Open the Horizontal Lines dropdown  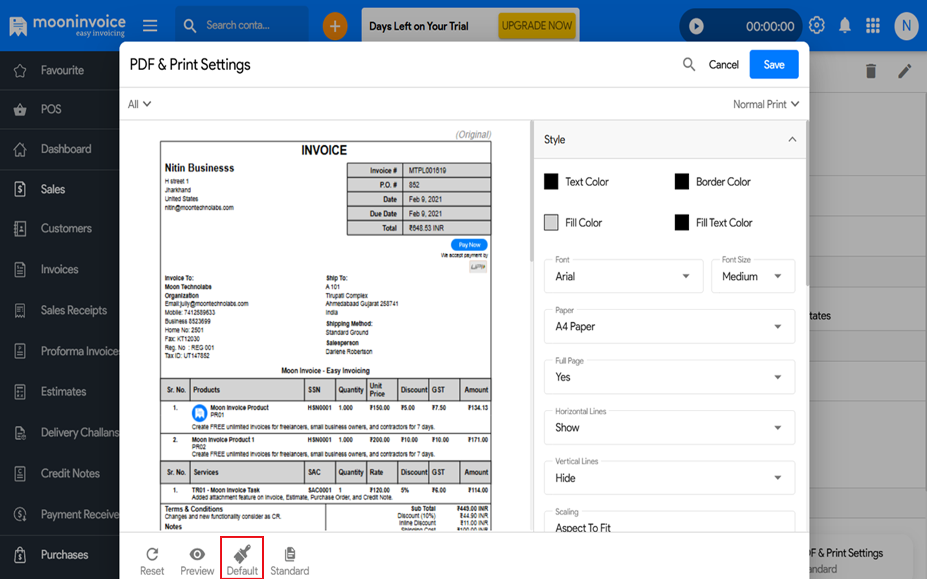pos(669,427)
